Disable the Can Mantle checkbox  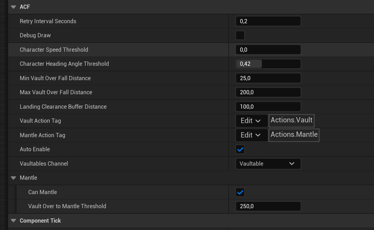[240, 192]
